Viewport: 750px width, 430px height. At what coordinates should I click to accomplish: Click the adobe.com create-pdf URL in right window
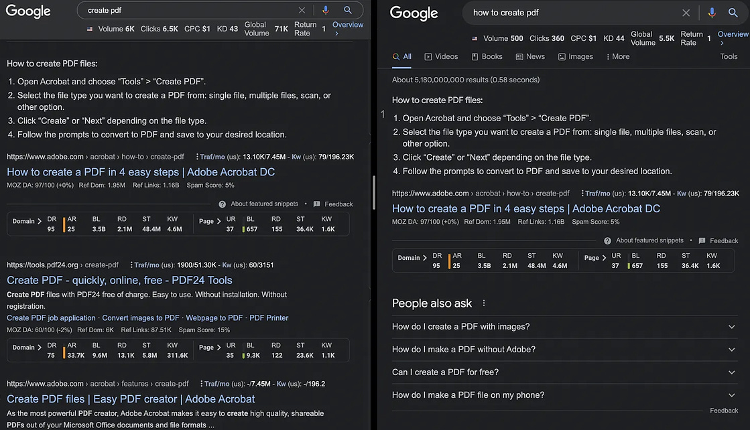coord(481,194)
